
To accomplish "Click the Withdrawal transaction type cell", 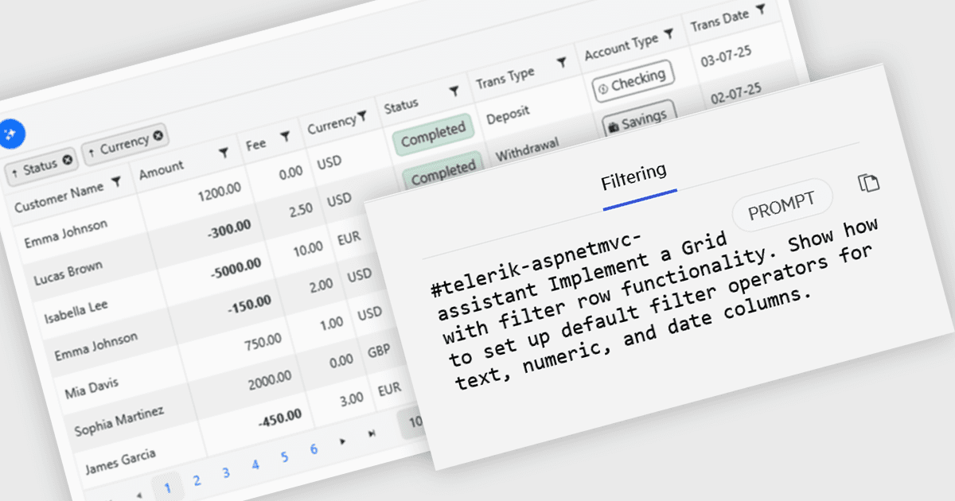I will pos(528,150).
